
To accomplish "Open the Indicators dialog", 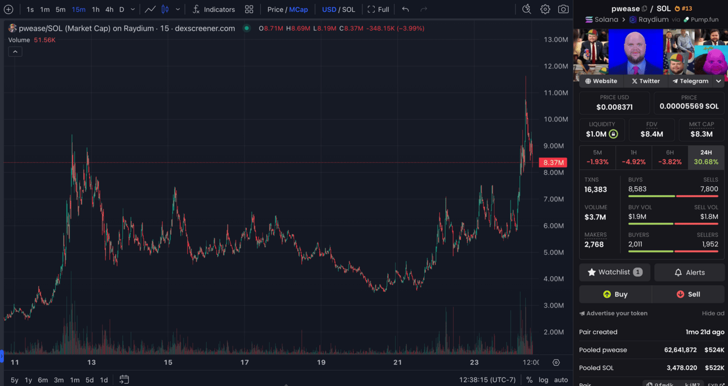I will coord(214,10).
